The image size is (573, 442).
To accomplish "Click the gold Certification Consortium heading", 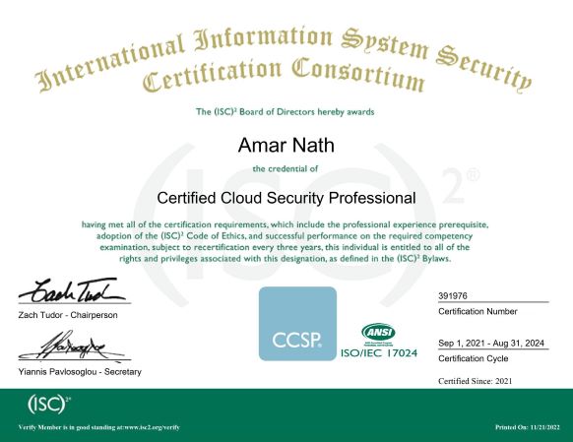I will click(284, 75).
